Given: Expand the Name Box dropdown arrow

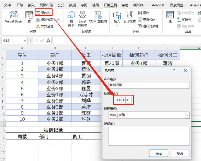Looking at the screenshot, I should (x=25, y=41).
